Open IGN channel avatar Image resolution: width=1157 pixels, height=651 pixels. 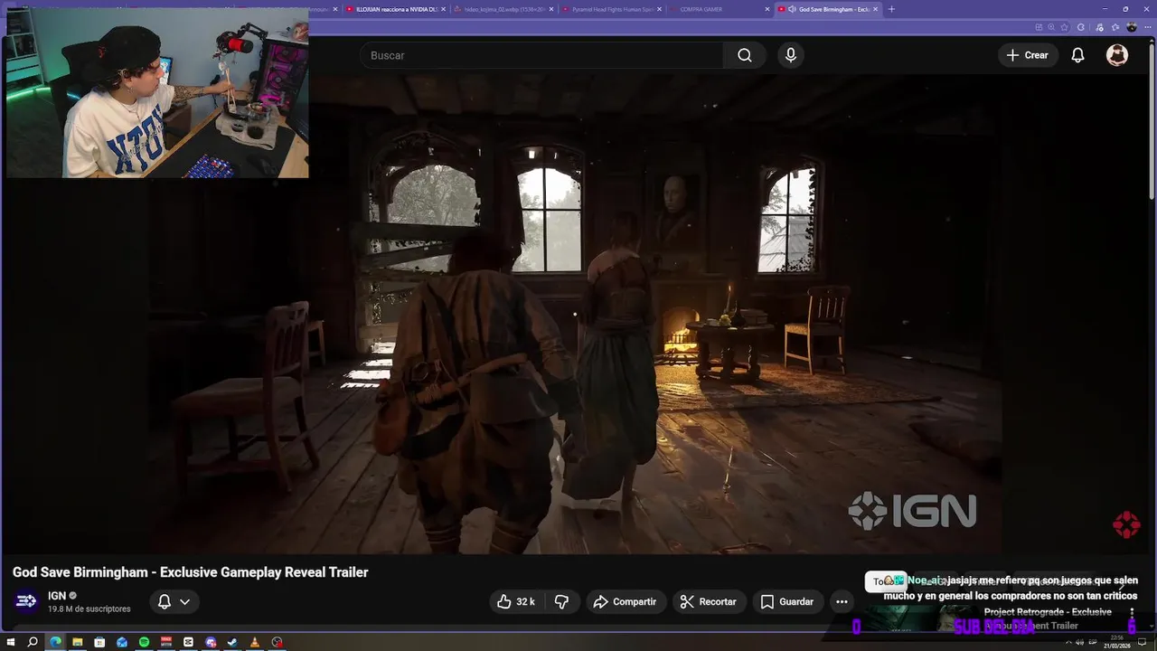pos(26,601)
